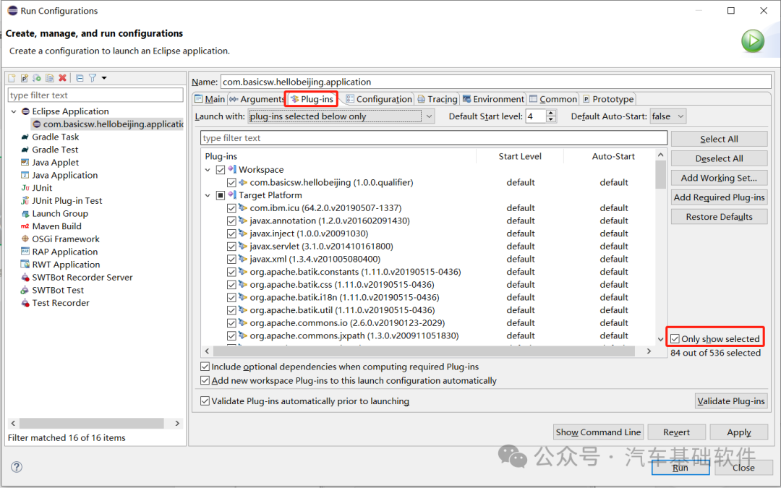
Task: Select OSGi Framework configuration type
Action: (66, 239)
